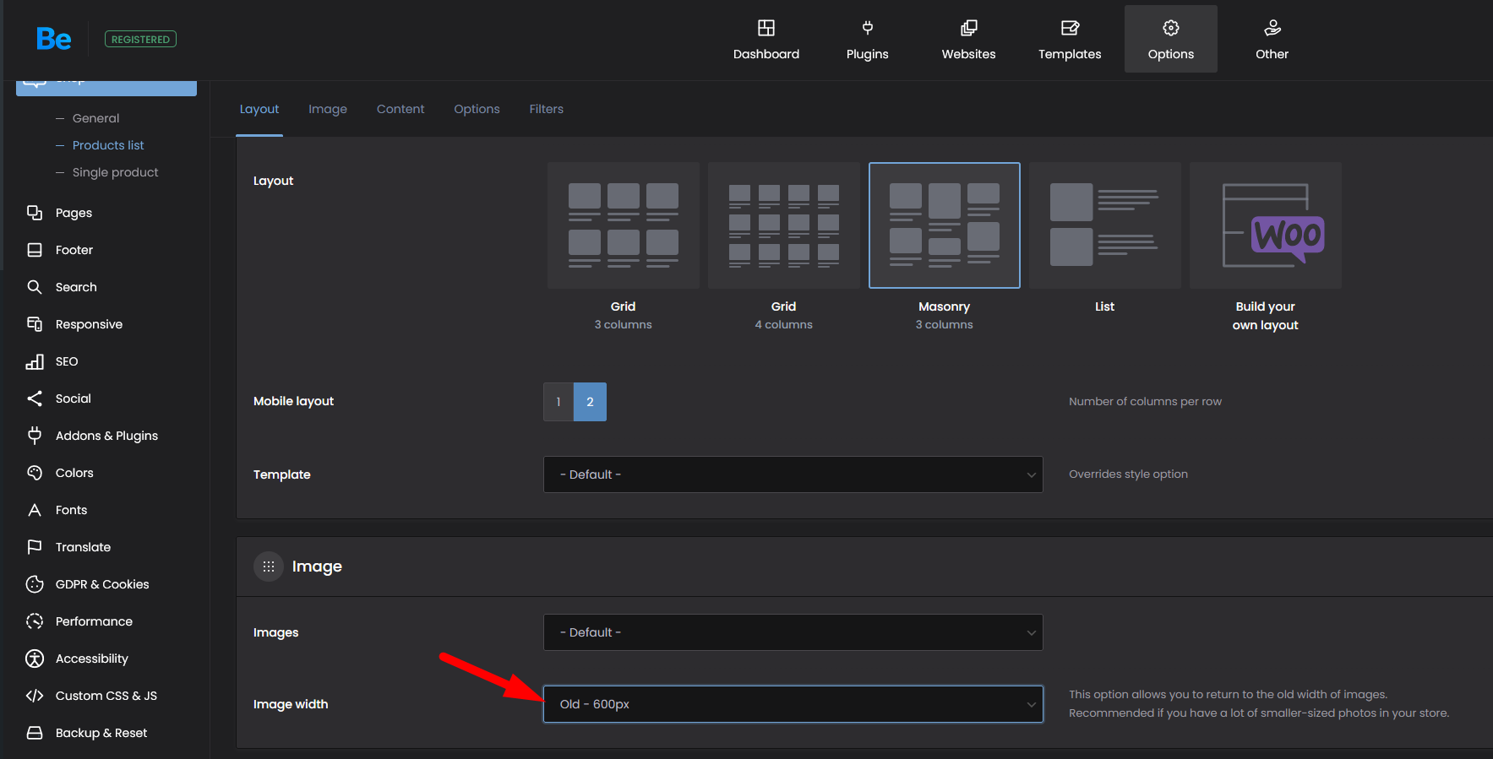Open the Products list submenu item

coord(108,145)
